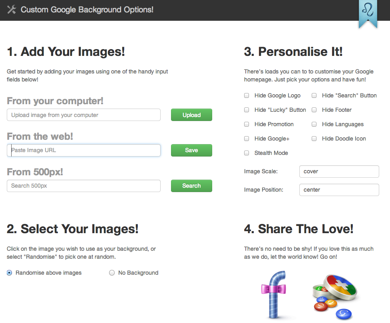
Task: Click the "From your computer!" subheading
Action: coord(55,101)
